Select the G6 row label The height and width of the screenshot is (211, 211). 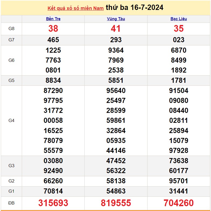(x=12, y=60)
